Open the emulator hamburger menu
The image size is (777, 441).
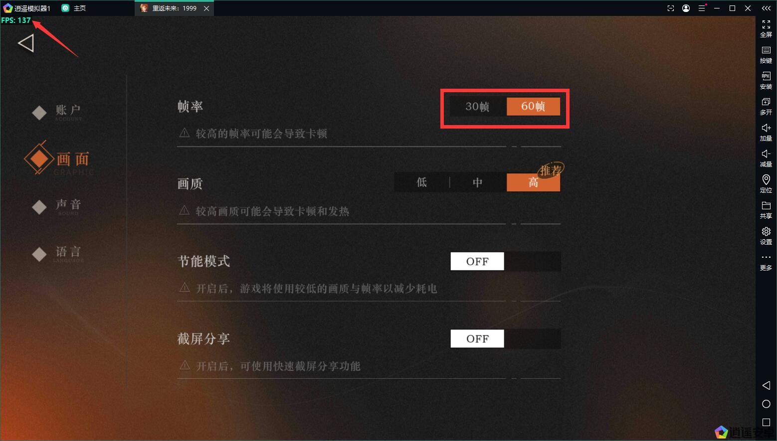pos(702,8)
